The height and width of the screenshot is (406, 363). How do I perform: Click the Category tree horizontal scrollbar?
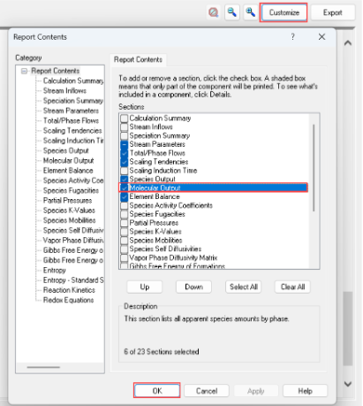click(x=43, y=367)
